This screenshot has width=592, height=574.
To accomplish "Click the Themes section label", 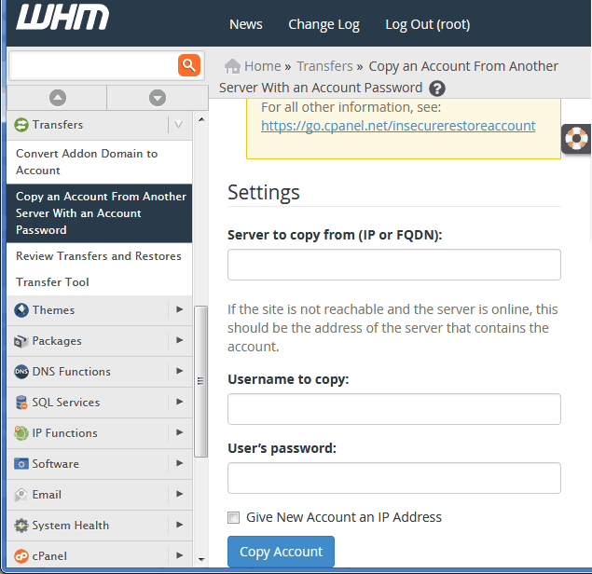I will pyautogui.click(x=54, y=310).
